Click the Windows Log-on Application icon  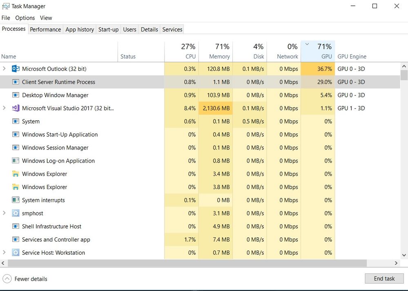click(x=16, y=160)
